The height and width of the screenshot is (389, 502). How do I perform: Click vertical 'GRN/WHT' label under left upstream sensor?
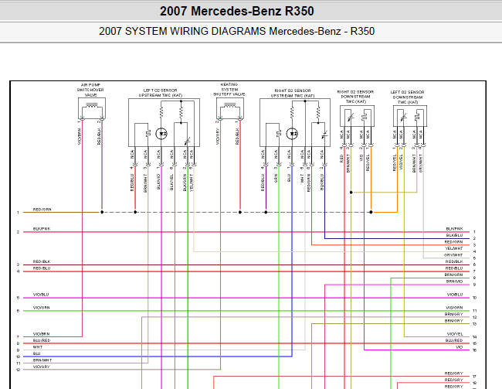point(145,183)
